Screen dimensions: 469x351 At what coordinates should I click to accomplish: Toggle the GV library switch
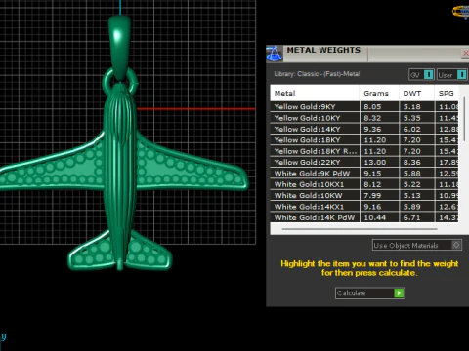[x=421, y=75]
